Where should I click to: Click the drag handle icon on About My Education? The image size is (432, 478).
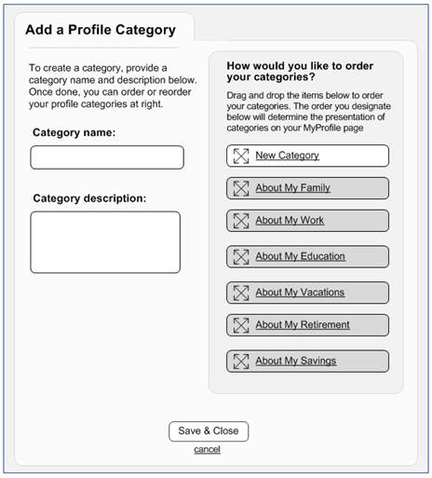coord(241,257)
